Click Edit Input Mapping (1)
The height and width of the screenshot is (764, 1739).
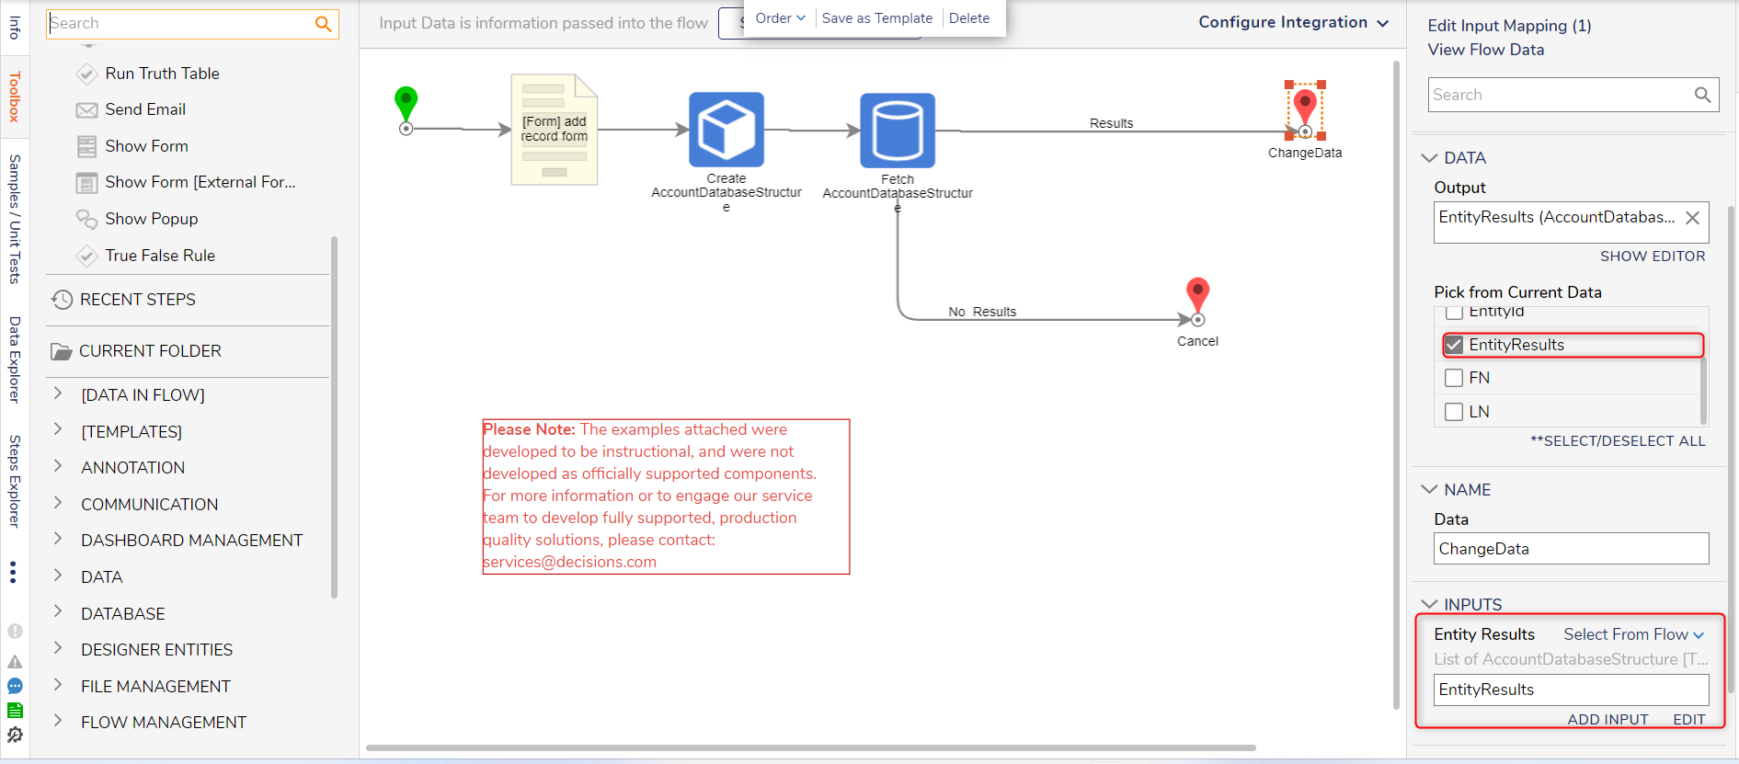(x=1509, y=26)
